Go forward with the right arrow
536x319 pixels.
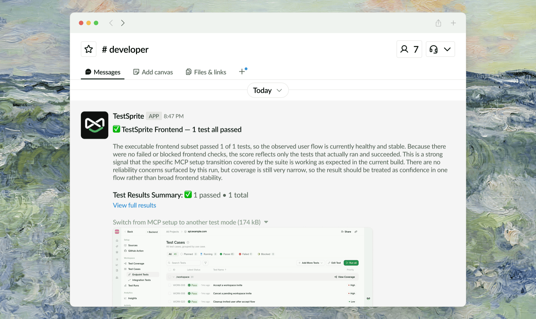click(123, 23)
